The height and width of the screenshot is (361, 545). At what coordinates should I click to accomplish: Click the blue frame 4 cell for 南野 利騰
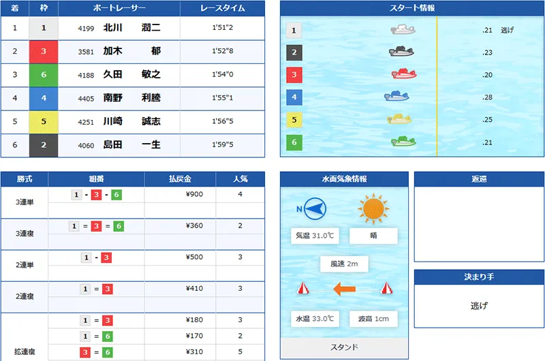tap(44, 98)
